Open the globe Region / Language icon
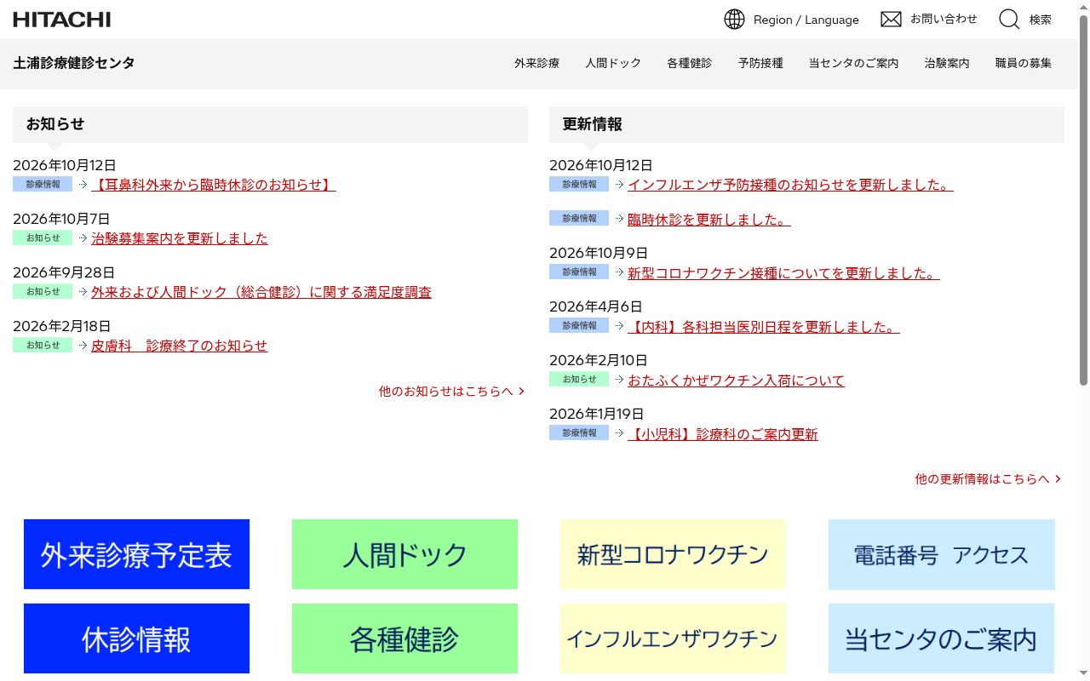The width and height of the screenshot is (1090, 681). pos(734,19)
